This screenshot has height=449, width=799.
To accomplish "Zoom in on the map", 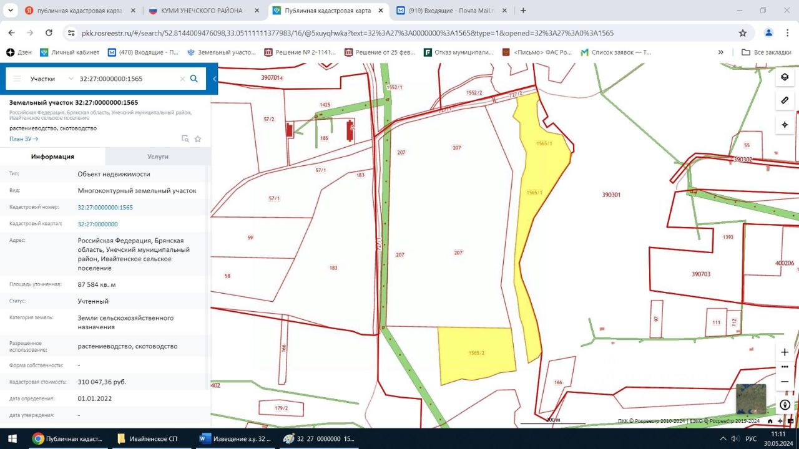I will pos(785,352).
